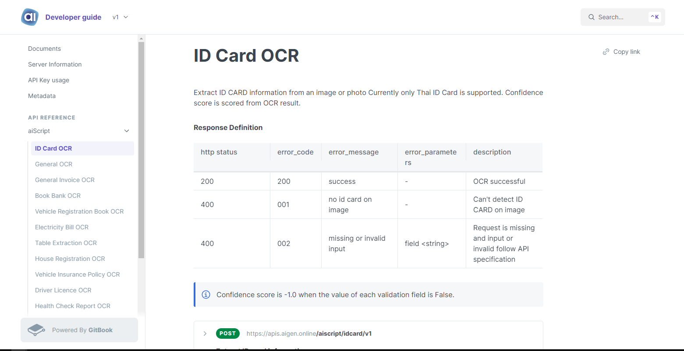Click the 'missing or invalid input' cell
Image resolution: width=684 pixels, height=351 pixels.
[359, 243]
